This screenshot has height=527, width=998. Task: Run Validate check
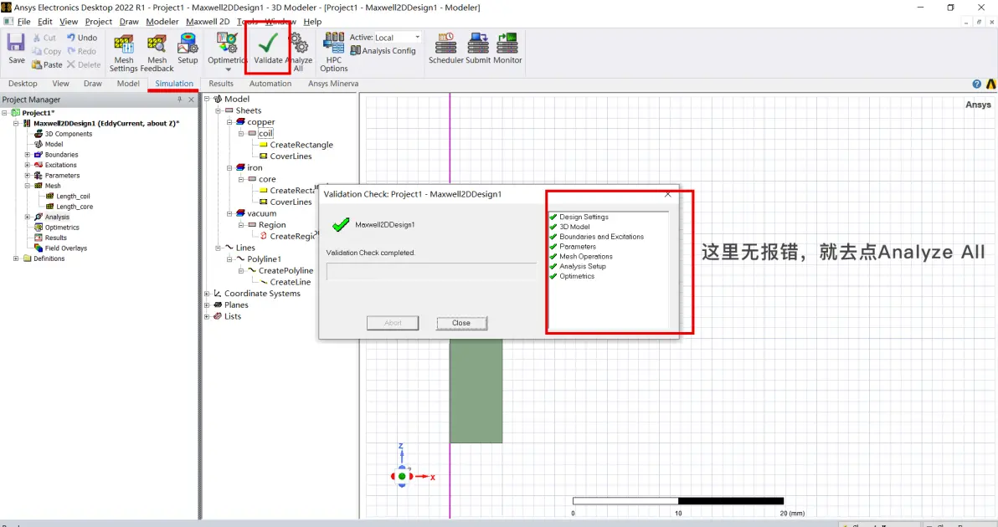268,49
